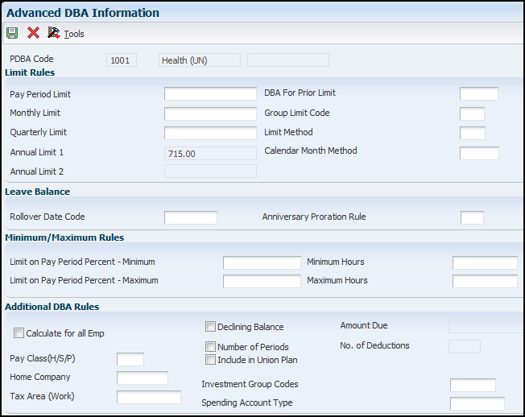This screenshot has width=525, height=417.
Task: Click the PDBA Code field showing 1001
Action: coord(122,60)
